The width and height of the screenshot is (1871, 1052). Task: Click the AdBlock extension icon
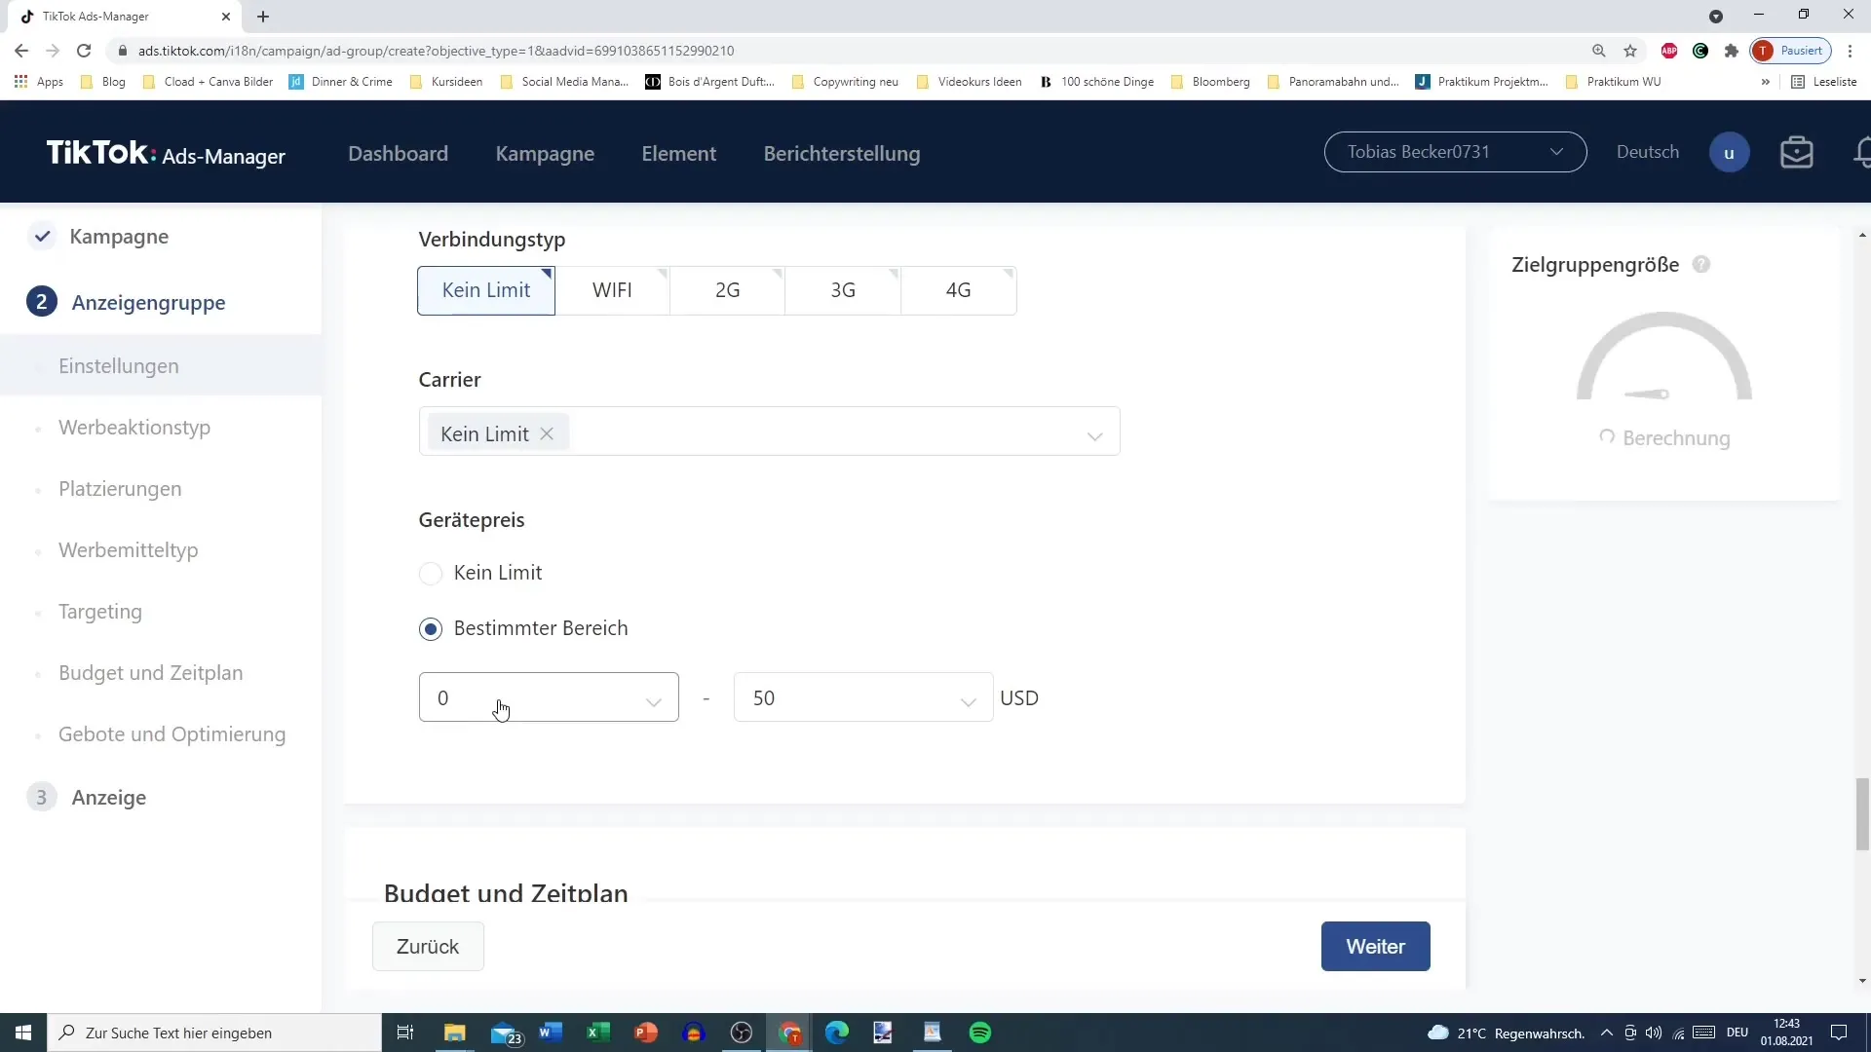point(1669,51)
